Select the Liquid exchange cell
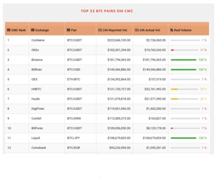Image resolution: width=215 pixels, height=178 pixels. (x=47, y=138)
